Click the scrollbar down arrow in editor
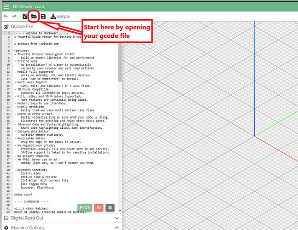Viewport: 298px width, 230px height. (x=120, y=210)
